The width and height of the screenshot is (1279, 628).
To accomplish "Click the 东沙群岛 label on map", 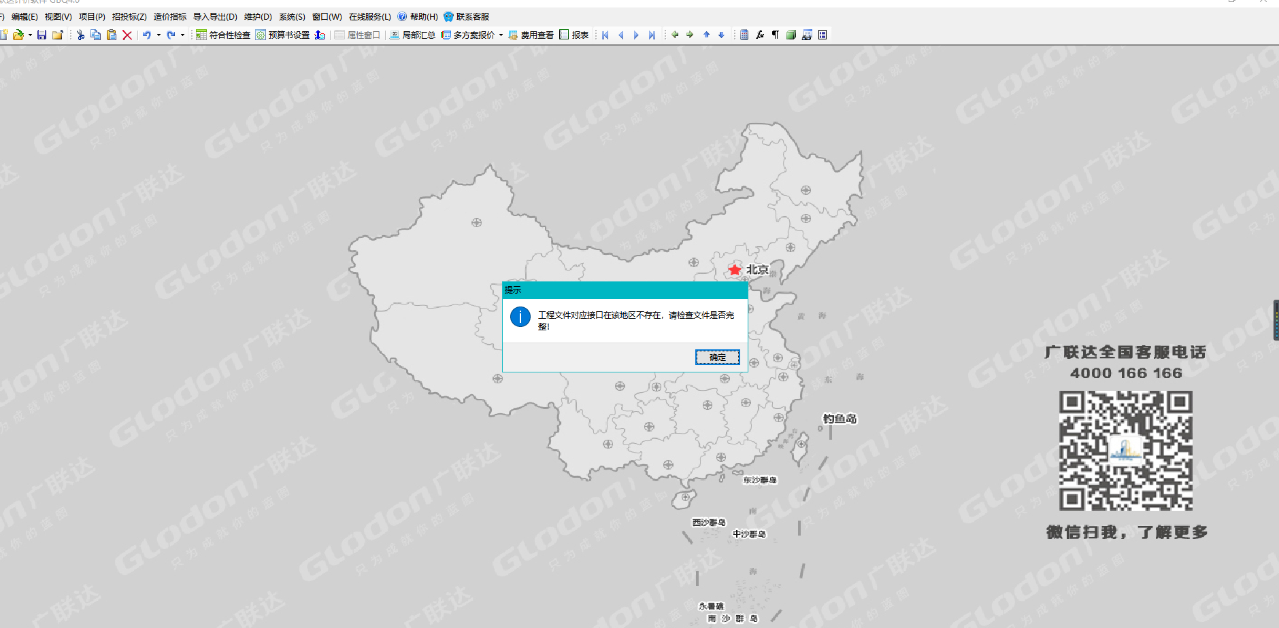I will (760, 480).
